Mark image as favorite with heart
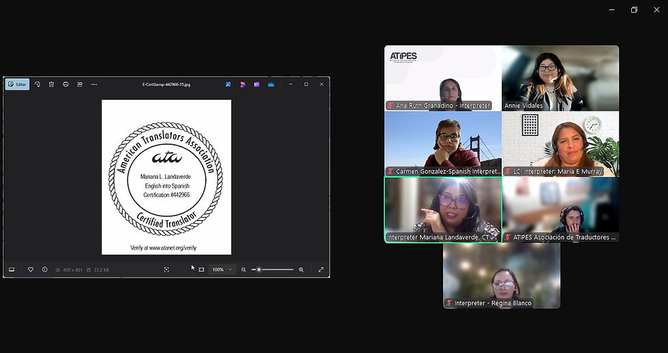Screen dimensions: 668x353 pos(31,269)
